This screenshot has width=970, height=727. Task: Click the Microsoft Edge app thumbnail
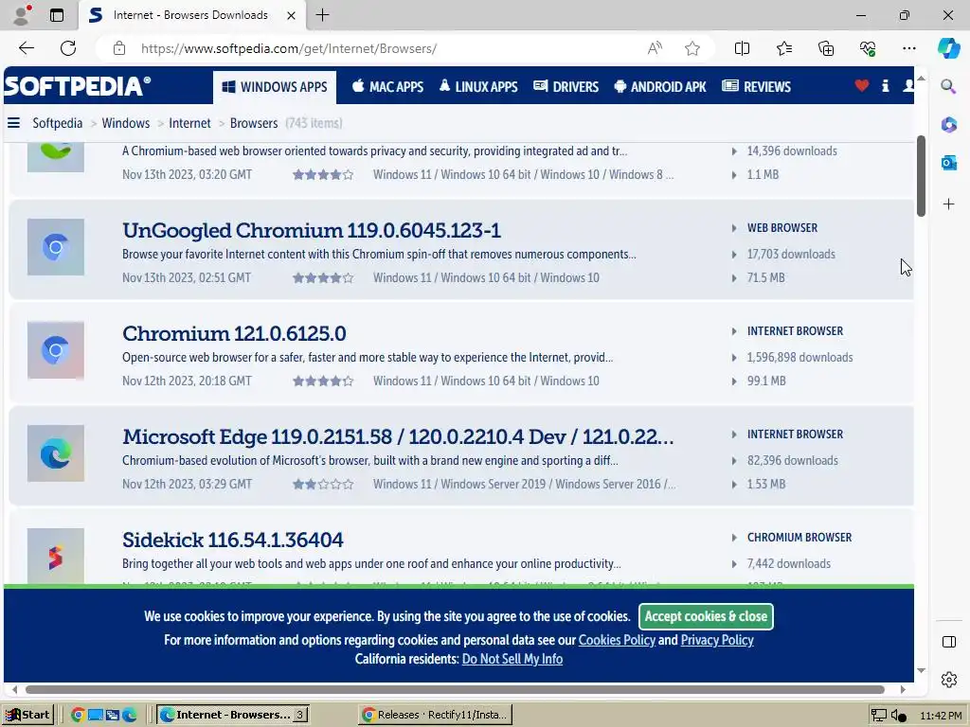tap(56, 453)
